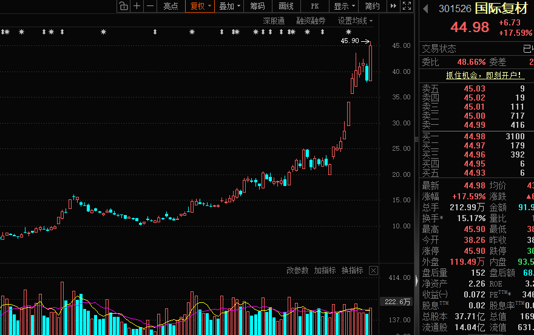Click the 今开 value 38.26
Viewport: 534px width, 335px height.
coord(475,240)
